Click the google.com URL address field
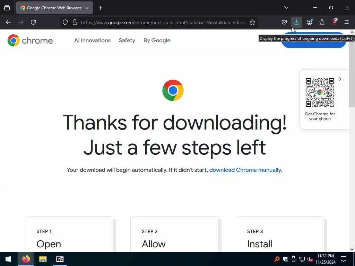 (163, 23)
